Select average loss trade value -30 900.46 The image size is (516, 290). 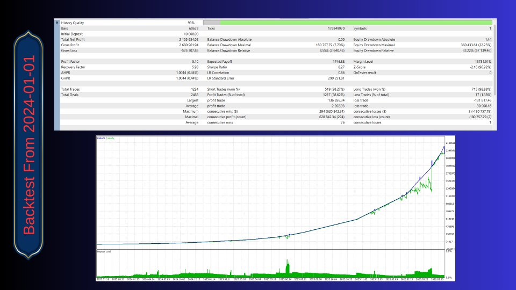point(483,106)
